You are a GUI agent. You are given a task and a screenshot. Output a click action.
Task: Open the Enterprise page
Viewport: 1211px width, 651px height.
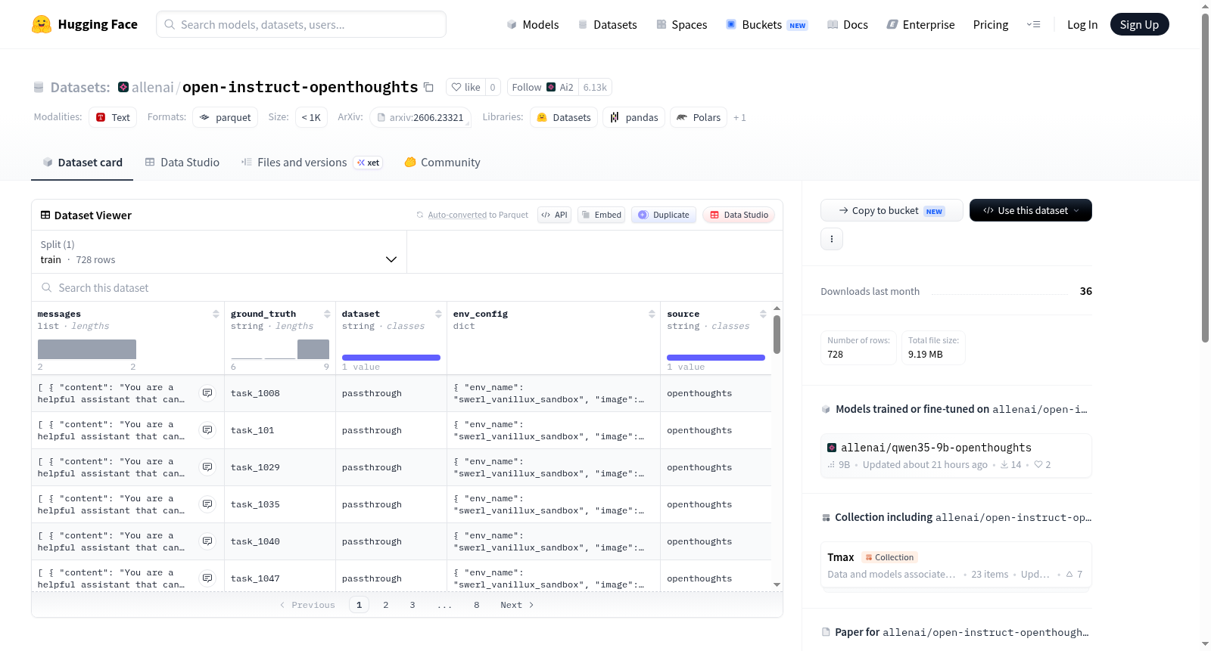[920, 24]
